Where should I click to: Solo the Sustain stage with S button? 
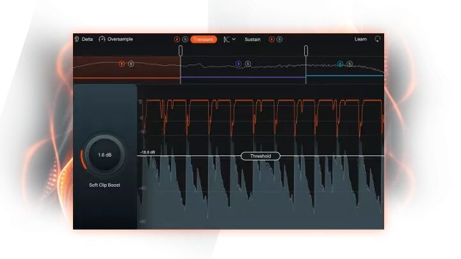(280, 39)
